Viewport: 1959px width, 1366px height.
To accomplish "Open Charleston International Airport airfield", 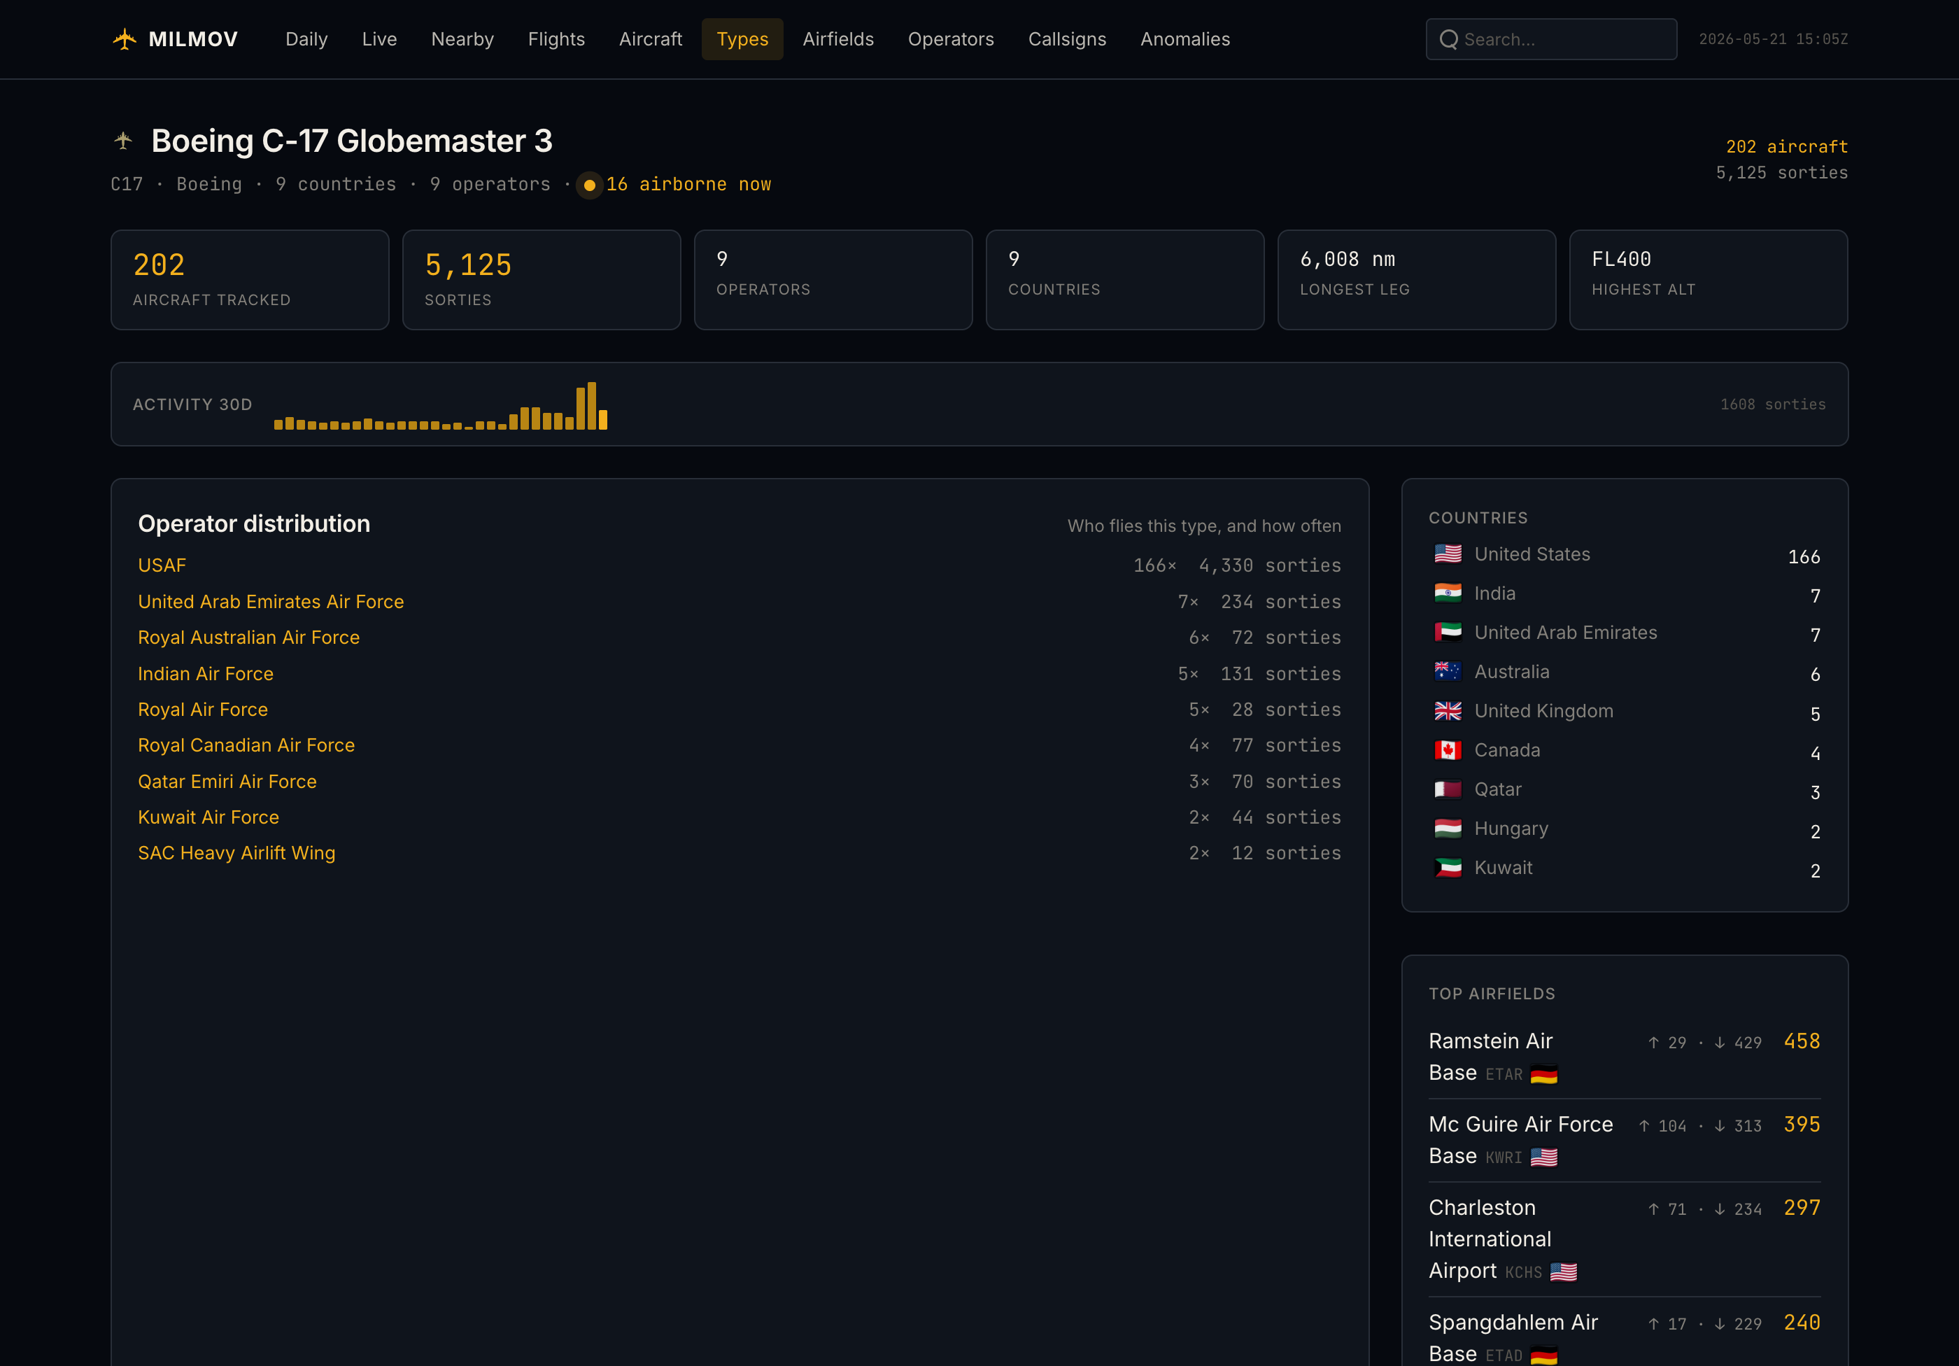I will (1490, 1239).
